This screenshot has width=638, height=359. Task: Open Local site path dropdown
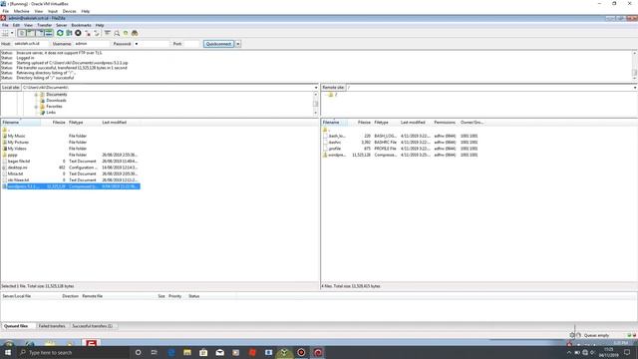[x=316, y=88]
